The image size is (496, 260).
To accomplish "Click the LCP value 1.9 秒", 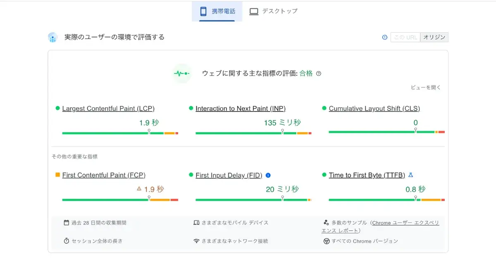I will pos(149,123).
